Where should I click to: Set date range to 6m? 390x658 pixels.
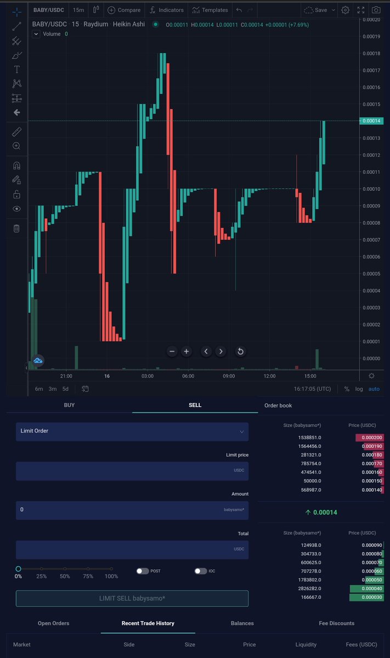click(x=39, y=389)
